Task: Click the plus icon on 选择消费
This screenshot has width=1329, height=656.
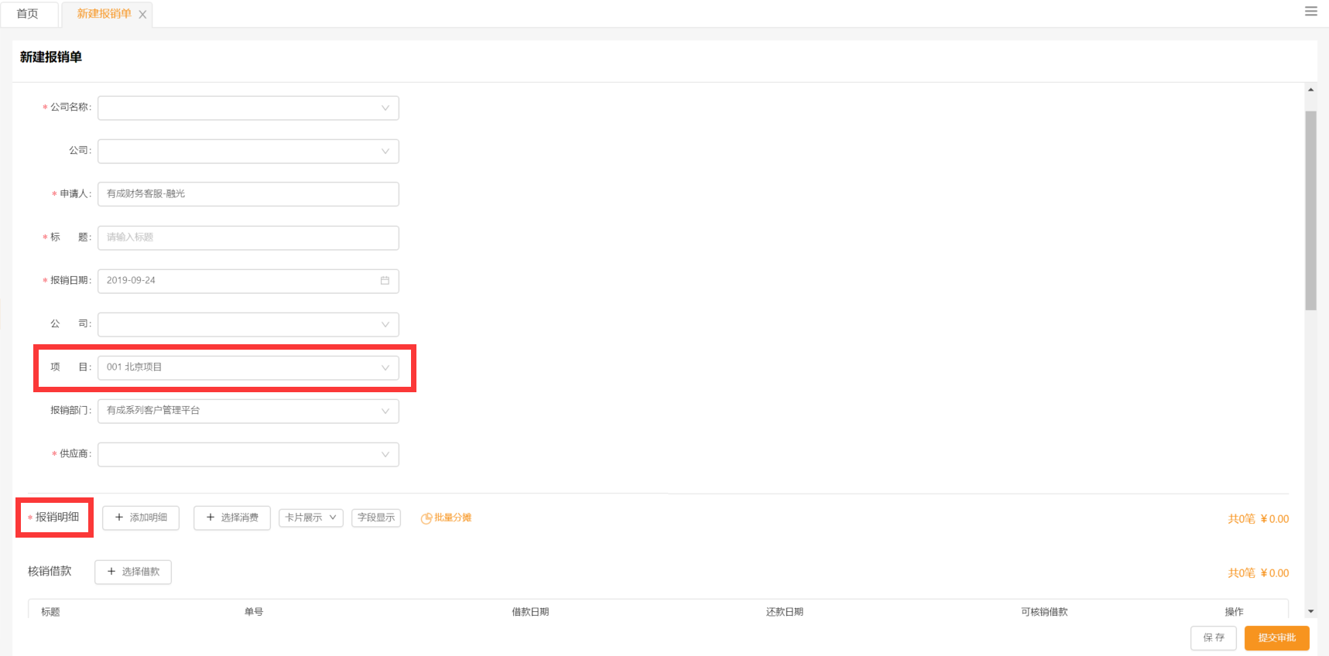Action: click(x=211, y=518)
